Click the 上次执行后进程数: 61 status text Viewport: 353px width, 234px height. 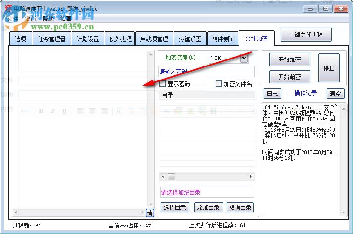point(217,225)
